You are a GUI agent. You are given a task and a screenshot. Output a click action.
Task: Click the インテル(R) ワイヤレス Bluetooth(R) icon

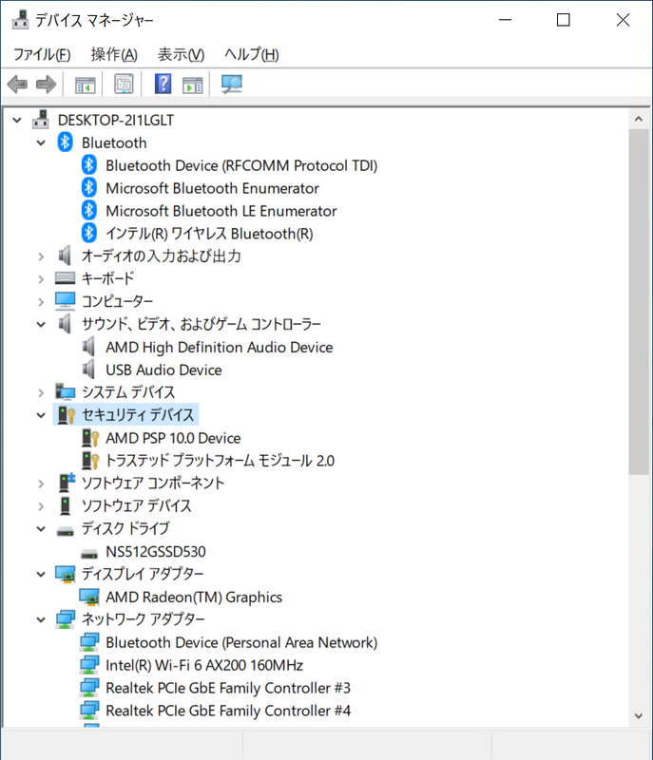pos(89,233)
